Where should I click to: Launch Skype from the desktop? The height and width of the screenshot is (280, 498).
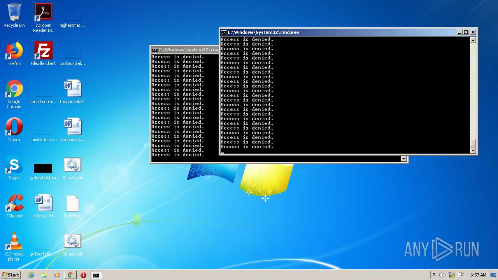14,168
